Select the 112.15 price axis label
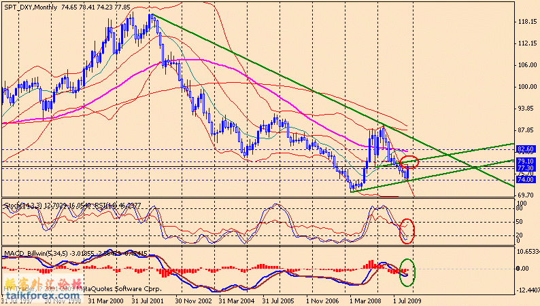 click(527, 43)
